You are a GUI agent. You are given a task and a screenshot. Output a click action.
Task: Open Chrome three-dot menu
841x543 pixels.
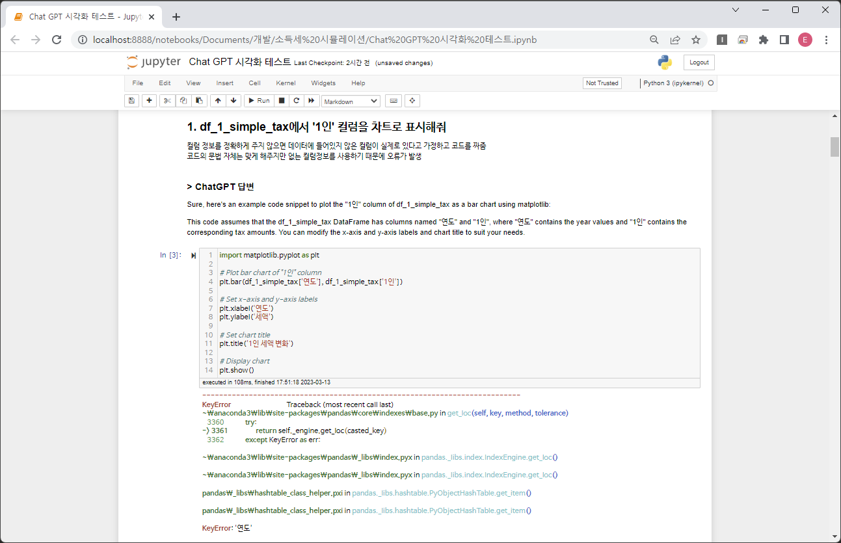[x=827, y=40]
